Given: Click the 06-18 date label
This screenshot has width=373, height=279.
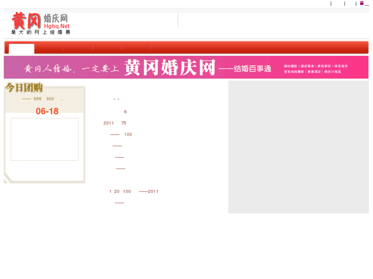Looking at the screenshot, I should tap(47, 111).
